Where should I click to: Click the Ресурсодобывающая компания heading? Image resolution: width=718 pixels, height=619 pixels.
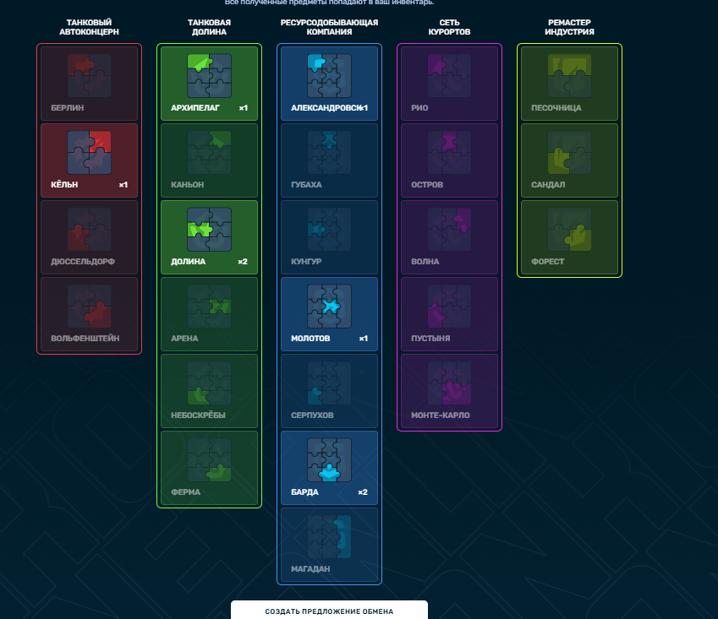329,27
